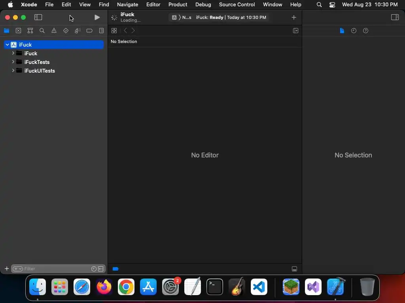405x303 pixels.
Task: Expand the iFuckUITests folder
Action: click(x=13, y=70)
